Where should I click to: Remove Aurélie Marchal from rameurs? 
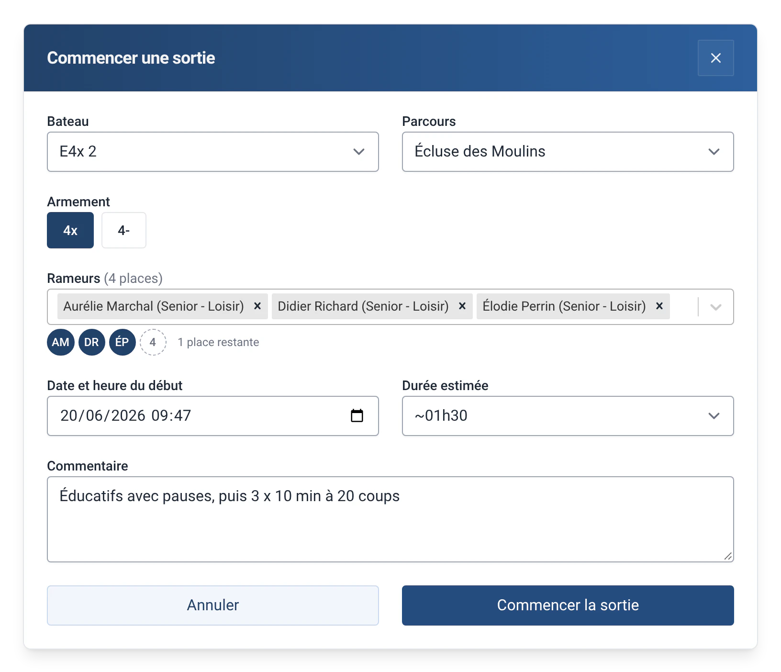tap(257, 306)
